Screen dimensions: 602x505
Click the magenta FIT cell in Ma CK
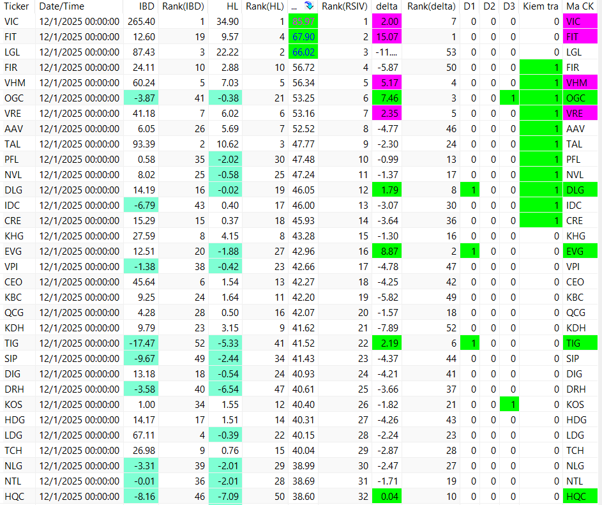tap(580, 37)
